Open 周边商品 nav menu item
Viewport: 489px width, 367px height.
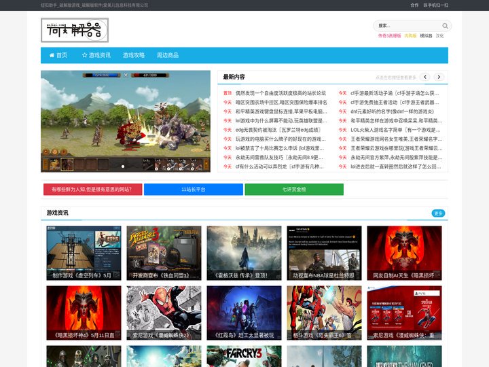(168, 55)
